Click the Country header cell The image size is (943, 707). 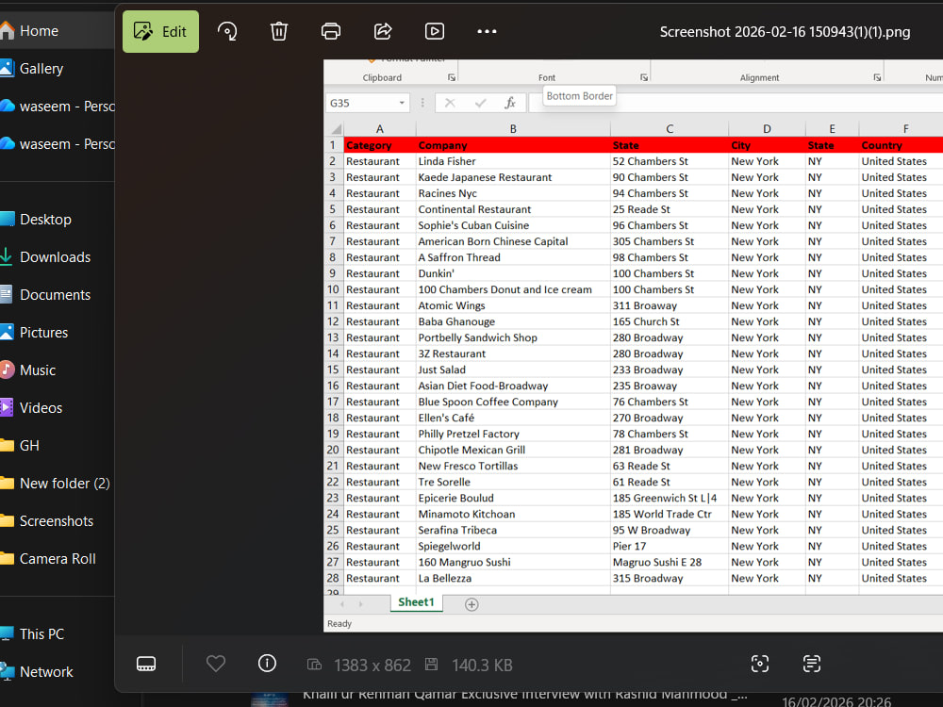coord(901,145)
